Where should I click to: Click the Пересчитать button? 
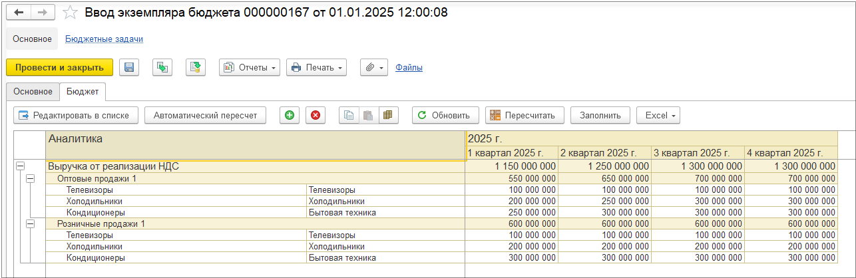point(525,115)
